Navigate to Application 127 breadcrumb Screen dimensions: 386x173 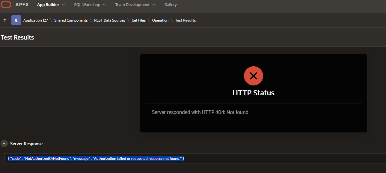tap(35, 20)
